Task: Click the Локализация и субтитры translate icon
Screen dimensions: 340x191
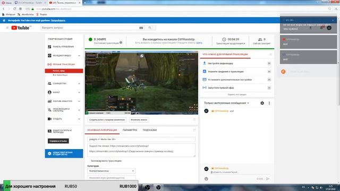Action: (49, 110)
